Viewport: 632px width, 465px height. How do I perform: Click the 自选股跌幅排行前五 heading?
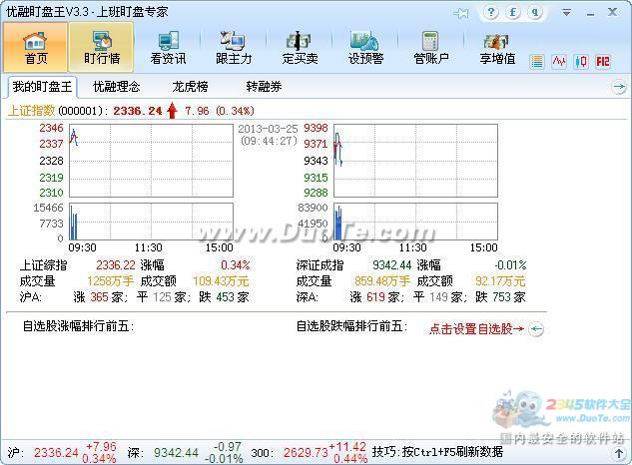[351, 326]
